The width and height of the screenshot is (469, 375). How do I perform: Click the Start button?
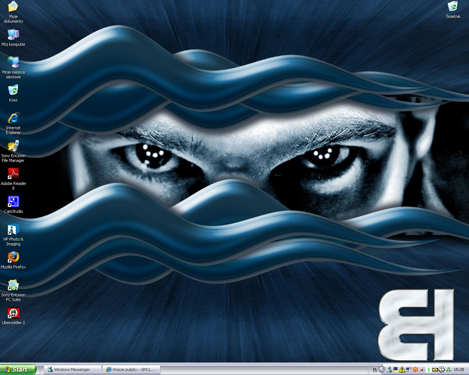coord(18,370)
